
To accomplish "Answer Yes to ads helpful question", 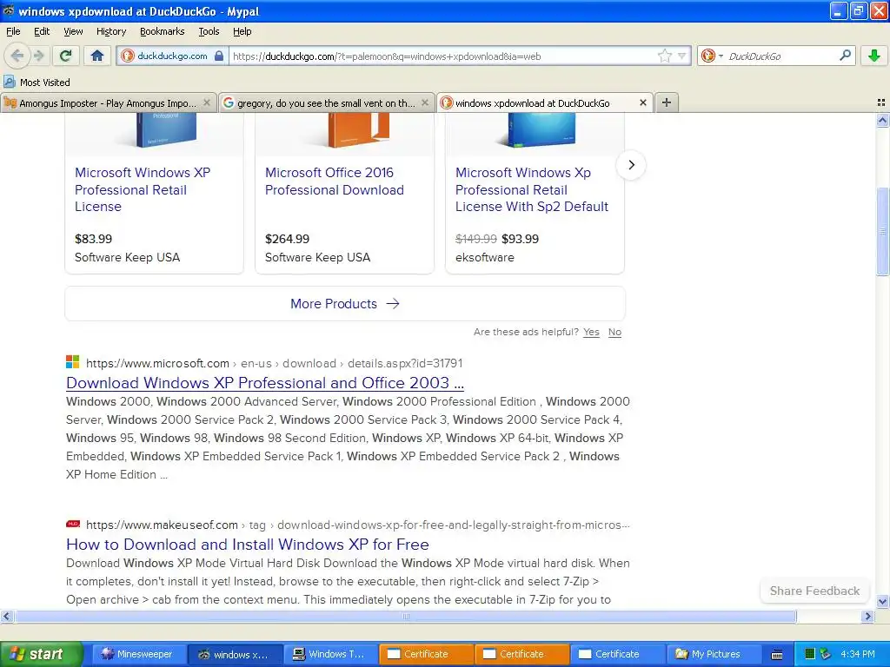I will coord(591,332).
